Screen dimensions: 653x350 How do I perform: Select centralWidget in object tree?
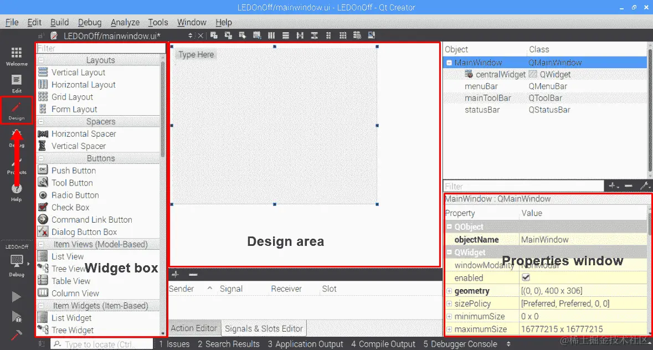pyautogui.click(x=501, y=75)
